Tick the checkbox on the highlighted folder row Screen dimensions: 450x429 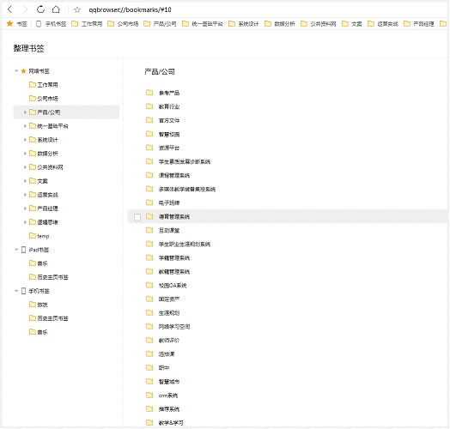pos(137,217)
